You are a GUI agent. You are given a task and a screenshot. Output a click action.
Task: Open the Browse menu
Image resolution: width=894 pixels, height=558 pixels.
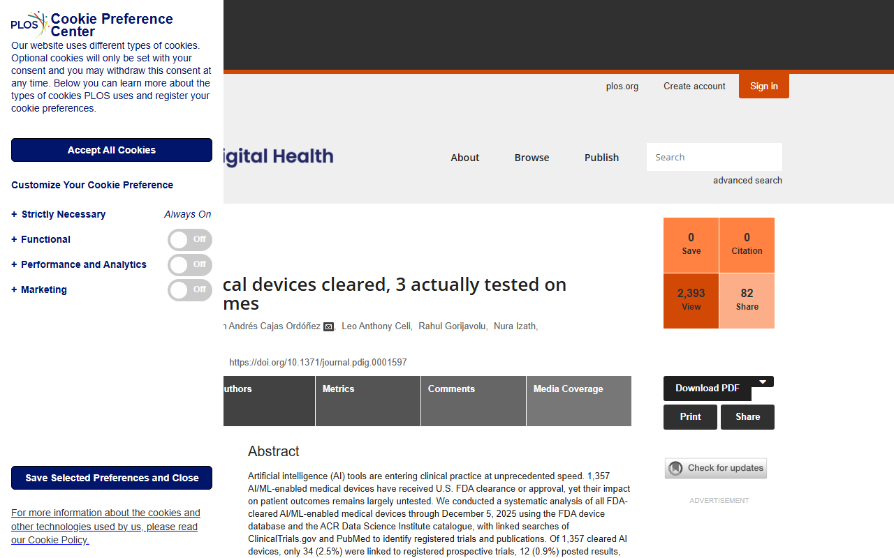pos(532,158)
